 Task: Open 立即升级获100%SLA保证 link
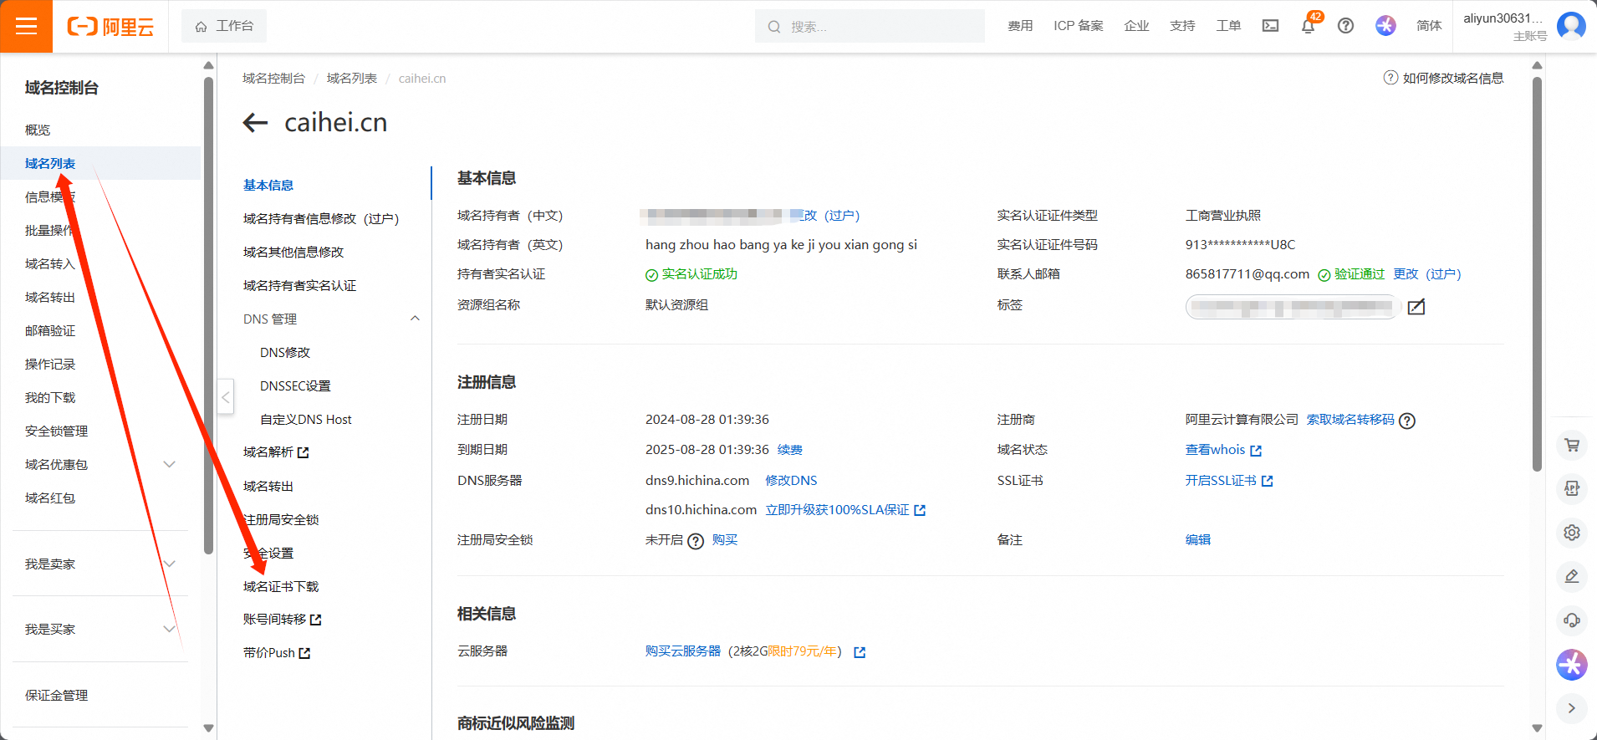point(845,510)
